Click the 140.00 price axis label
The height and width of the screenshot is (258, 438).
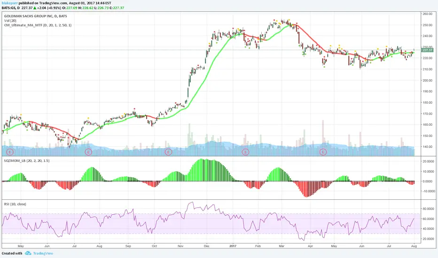(427, 147)
